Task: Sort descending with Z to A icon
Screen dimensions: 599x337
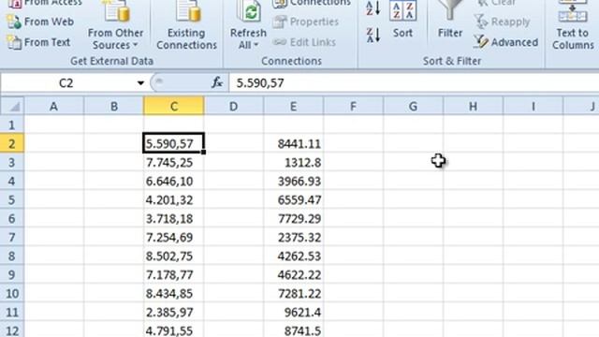Action: [373, 36]
